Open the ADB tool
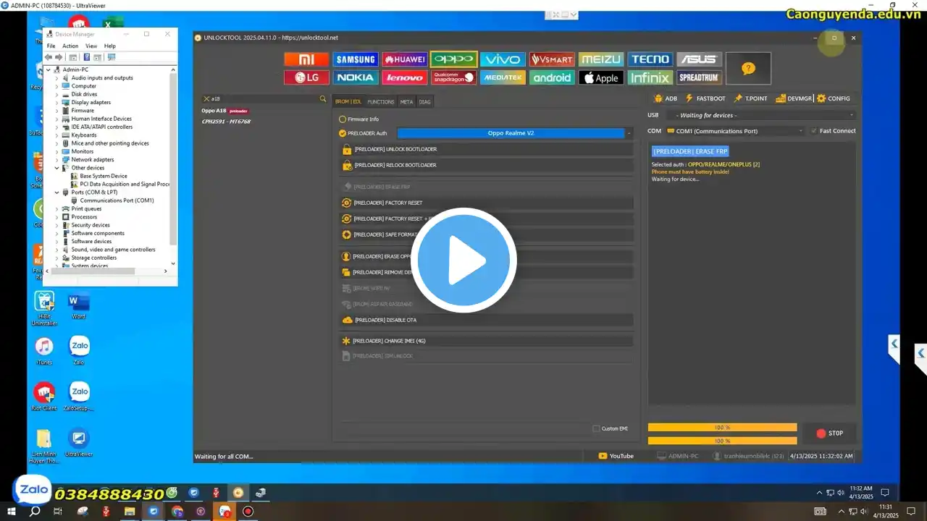The height and width of the screenshot is (521, 927). coord(666,98)
